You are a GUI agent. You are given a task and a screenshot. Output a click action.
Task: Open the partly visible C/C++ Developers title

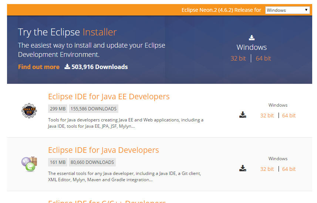coord(107,201)
